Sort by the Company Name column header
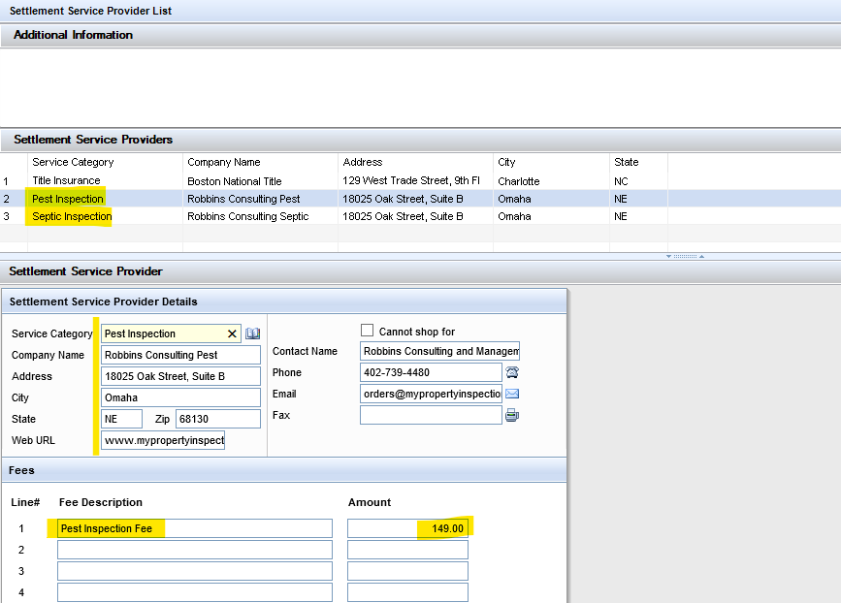Image resolution: width=841 pixels, height=603 pixels. pyautogui.click(x=224, y=162)
